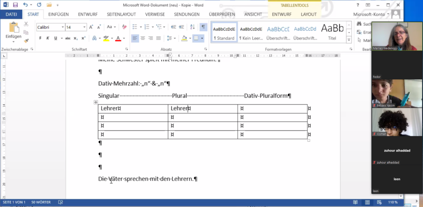Increase font size with the larger A
The image size is (423, 207).
click(91, 27)
